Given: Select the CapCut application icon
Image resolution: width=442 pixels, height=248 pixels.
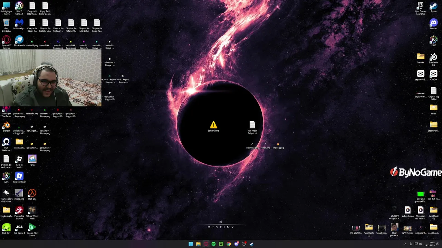Looking at the screenshot, I should click(x=433, y=75).
